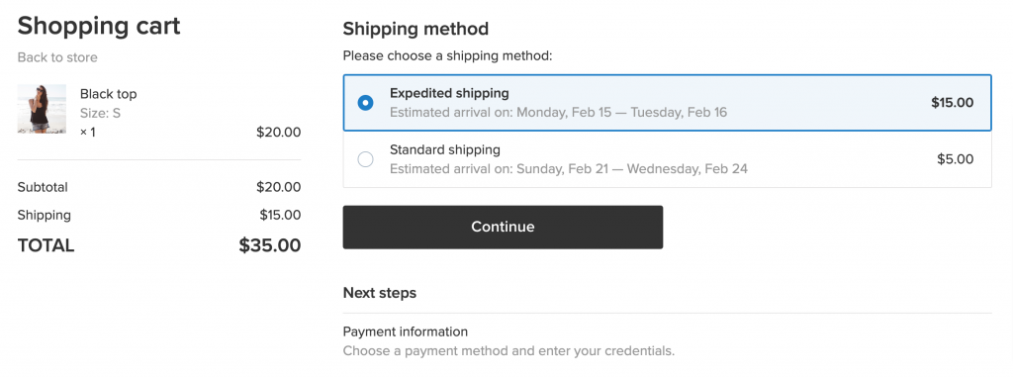The width and height of the screenshot is (1013, 377).
Task: Click the $35.00 total amount
Action: tap(269, 245)
